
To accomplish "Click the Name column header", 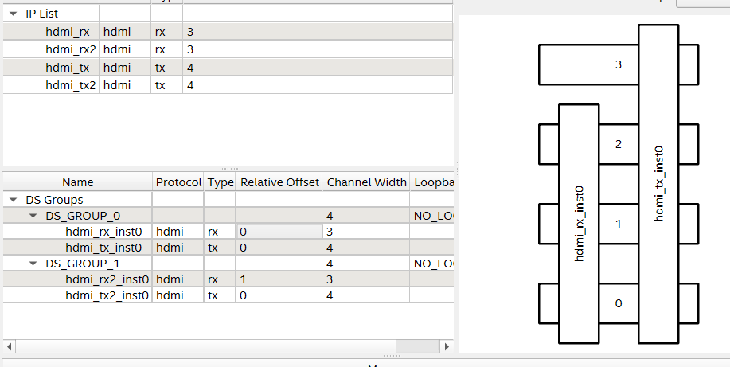I will [x=77, y=182].
